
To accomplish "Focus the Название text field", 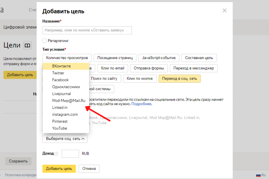I will [x=87, y=30].
